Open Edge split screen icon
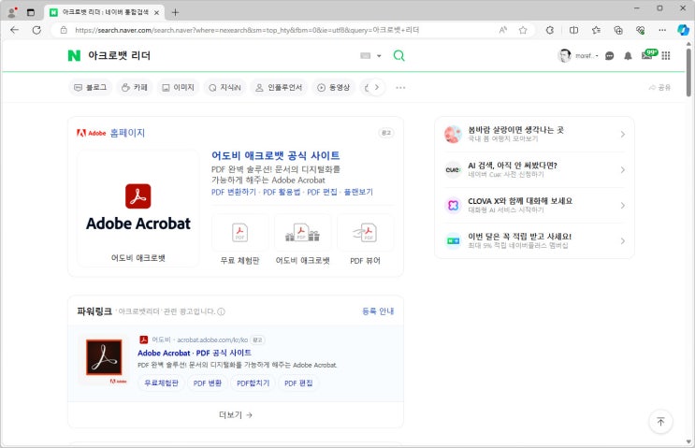Screen dimensions: 695x448 (x=573, y=30)
